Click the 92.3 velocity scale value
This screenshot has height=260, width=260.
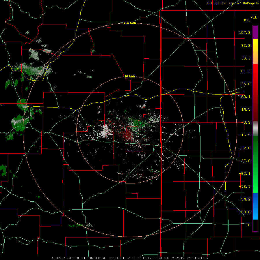point(246,45)
